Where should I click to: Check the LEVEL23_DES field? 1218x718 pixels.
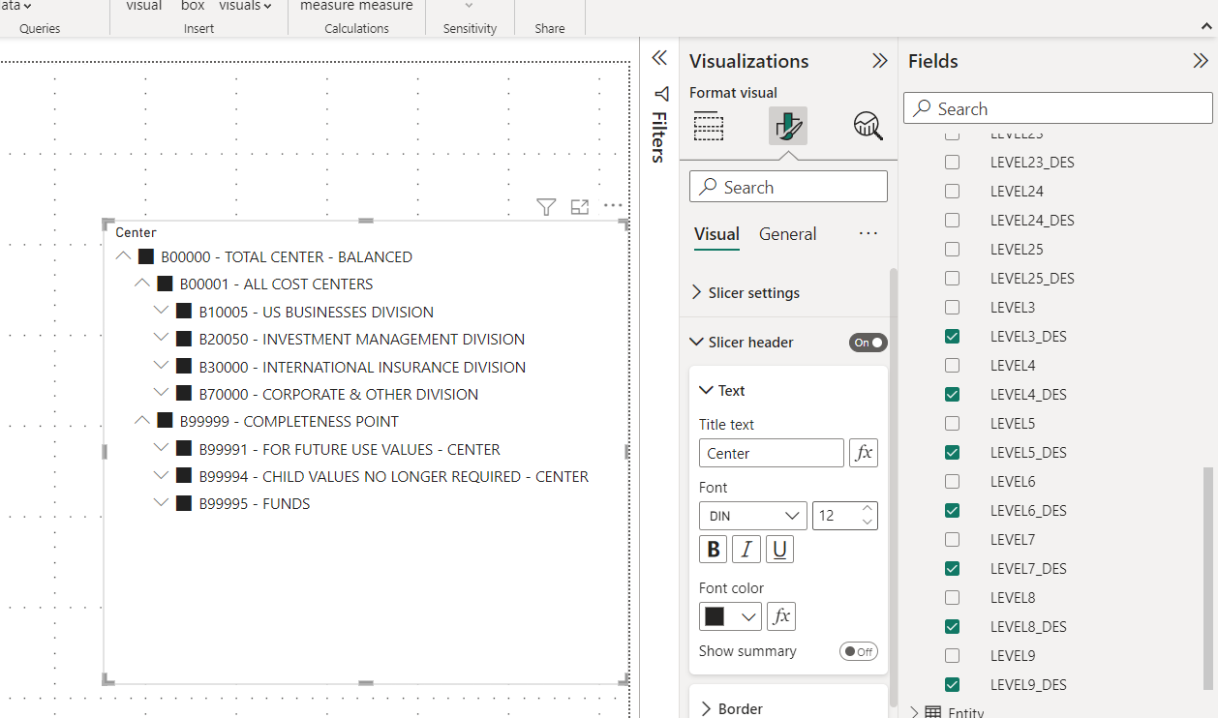click(x=952, y=162)
